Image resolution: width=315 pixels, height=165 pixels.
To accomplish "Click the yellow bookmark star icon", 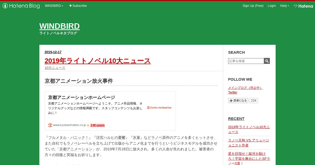I will click(88, 125).
